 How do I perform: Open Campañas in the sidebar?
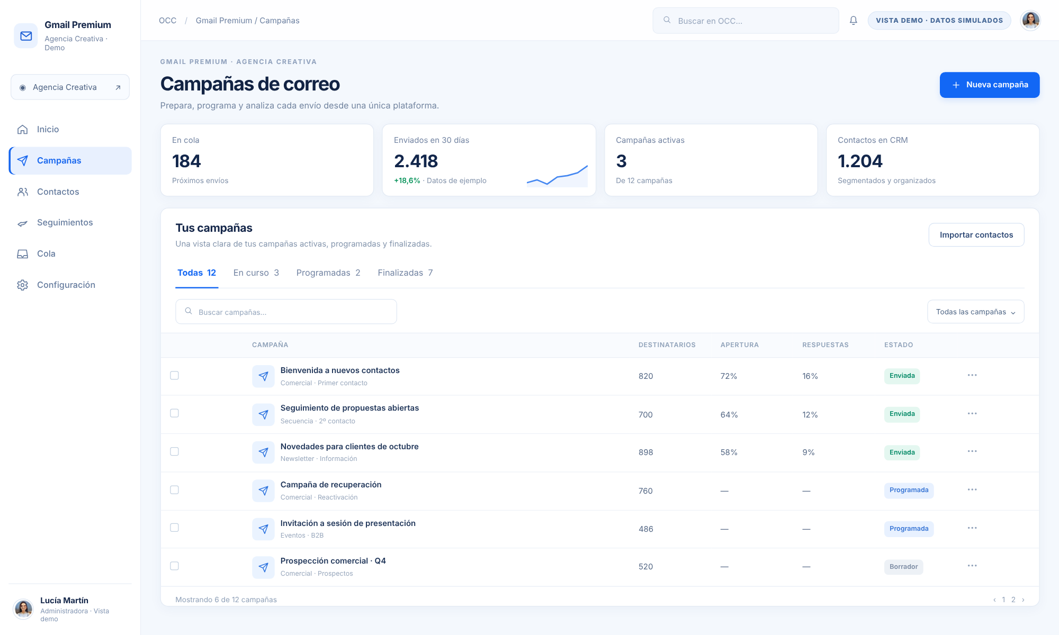click(x=70, y=161)
